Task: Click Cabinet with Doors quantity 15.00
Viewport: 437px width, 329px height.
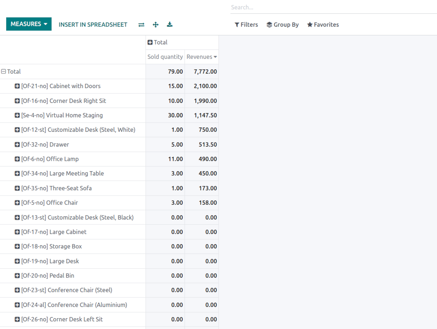Action: pyautogui.click(x=175, y=86)
